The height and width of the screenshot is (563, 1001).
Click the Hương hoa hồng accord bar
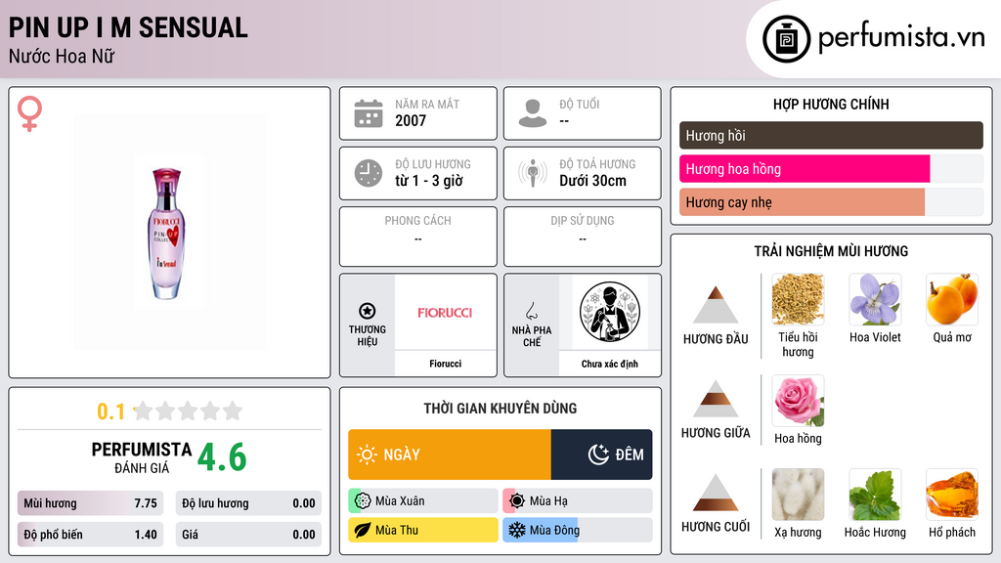(x=831, y=168)
